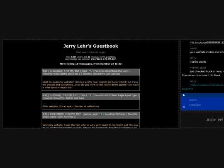Screen dimensions: 224x168
Task: Open mick's homepage globe icon
Action: pyautogui.click(x=90, y=71)
